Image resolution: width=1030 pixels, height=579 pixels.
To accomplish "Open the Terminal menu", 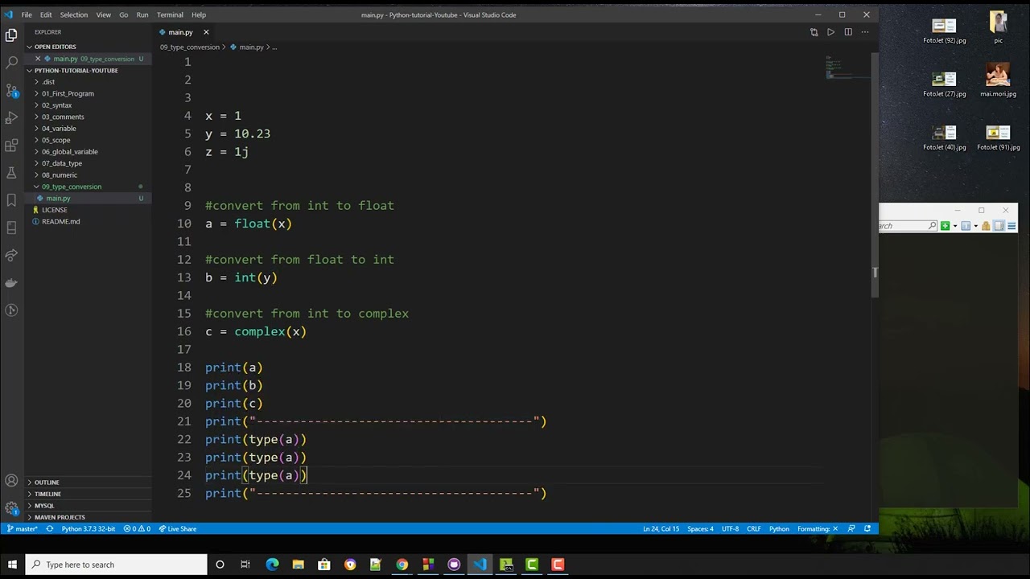I will click(170, 14).
